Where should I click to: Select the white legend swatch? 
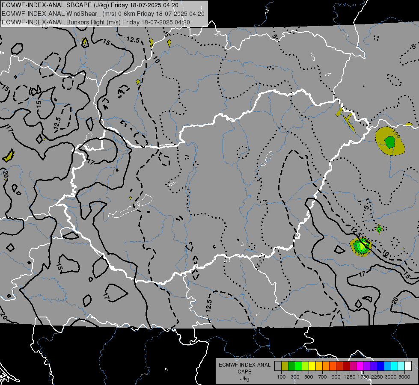[408, 366]
